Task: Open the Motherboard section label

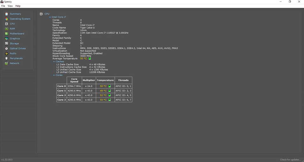Action: coord(17,34)
